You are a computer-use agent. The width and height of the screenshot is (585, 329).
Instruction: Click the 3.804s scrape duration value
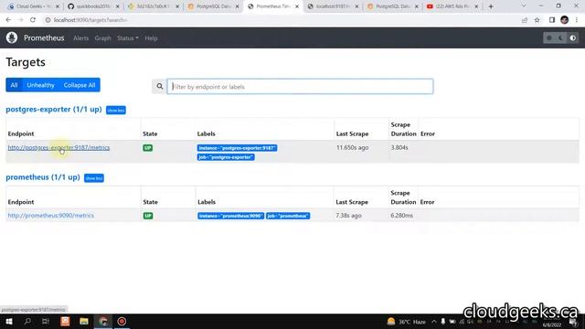[x=399, y=147]
